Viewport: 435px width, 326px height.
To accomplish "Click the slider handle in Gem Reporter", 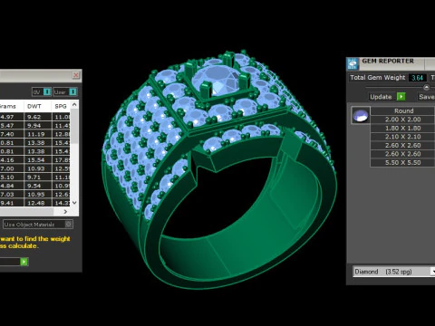I will pos(426,87).
